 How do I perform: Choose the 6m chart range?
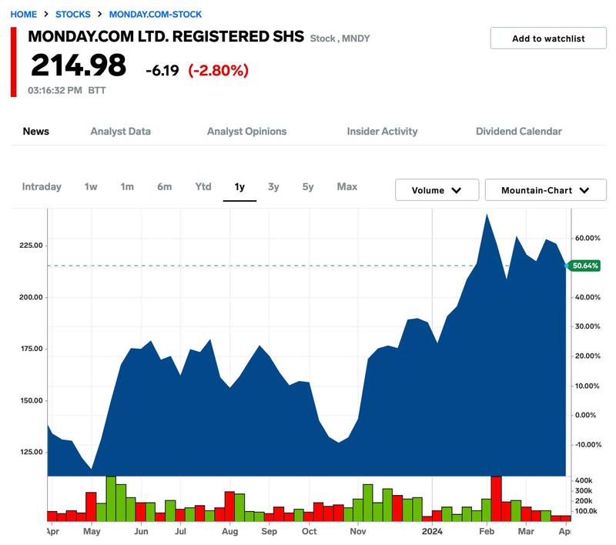click(165, 186)
